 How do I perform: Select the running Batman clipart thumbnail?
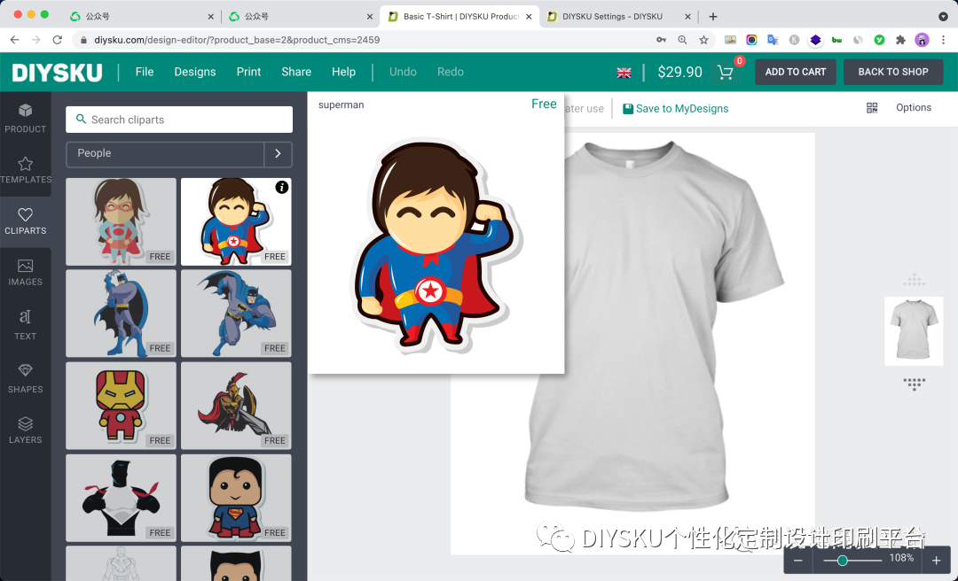[x=236, y=314]
